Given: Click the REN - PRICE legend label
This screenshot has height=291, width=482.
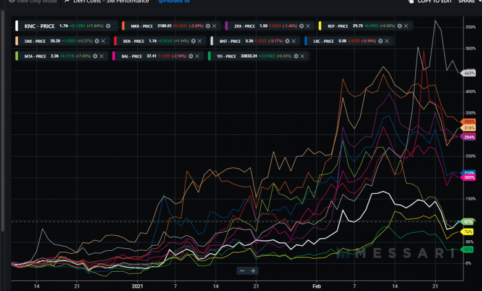Looking at the screenshot, I should click(x=133, y=41).
